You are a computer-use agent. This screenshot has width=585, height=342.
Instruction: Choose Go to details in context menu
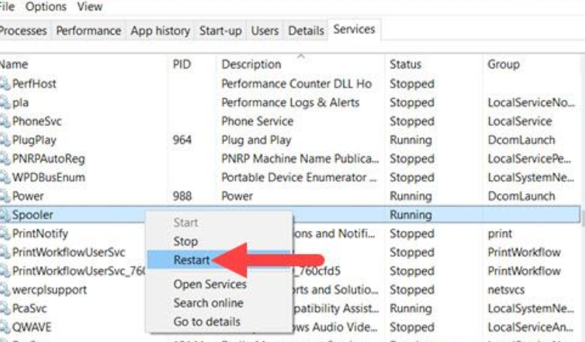pyautogui.click(x=207, y=321)
